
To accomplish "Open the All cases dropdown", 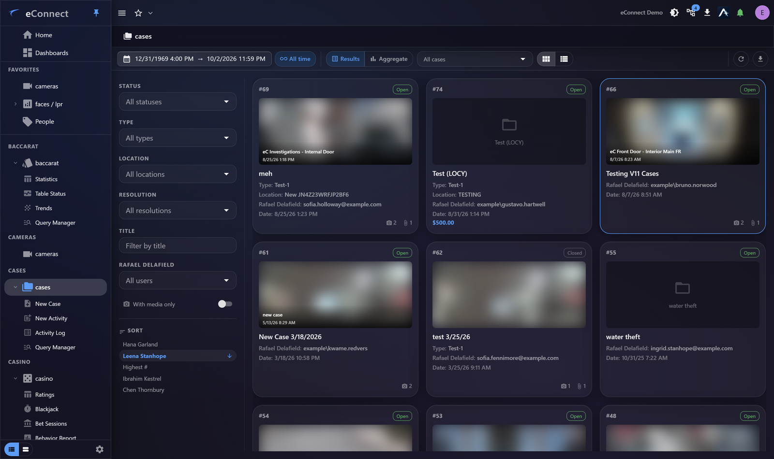I will [475, 59].
